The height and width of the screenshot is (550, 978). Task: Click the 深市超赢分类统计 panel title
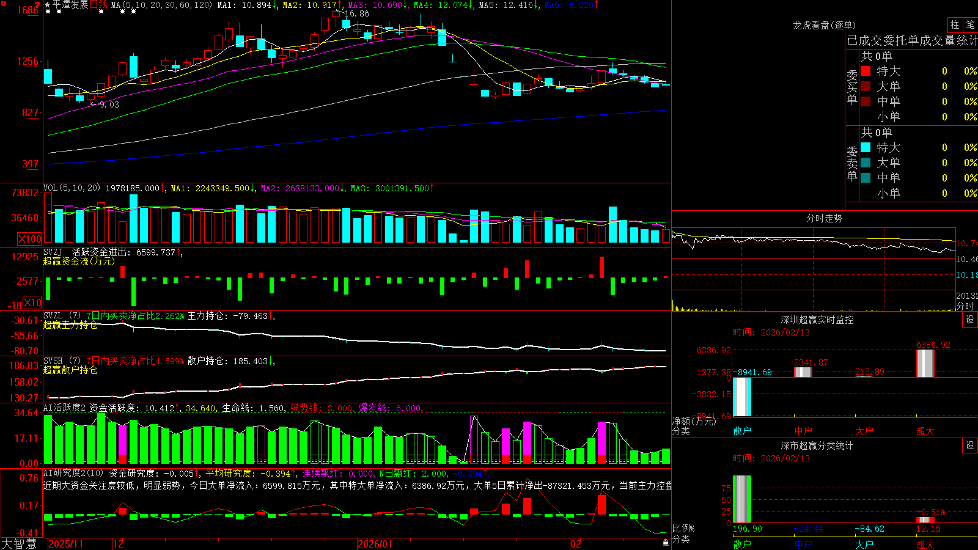pos(817,446)
